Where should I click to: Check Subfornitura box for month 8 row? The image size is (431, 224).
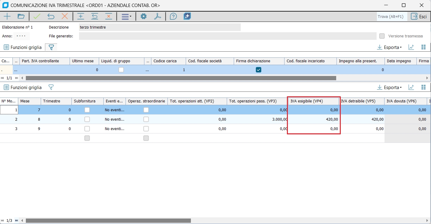(87, 119)
